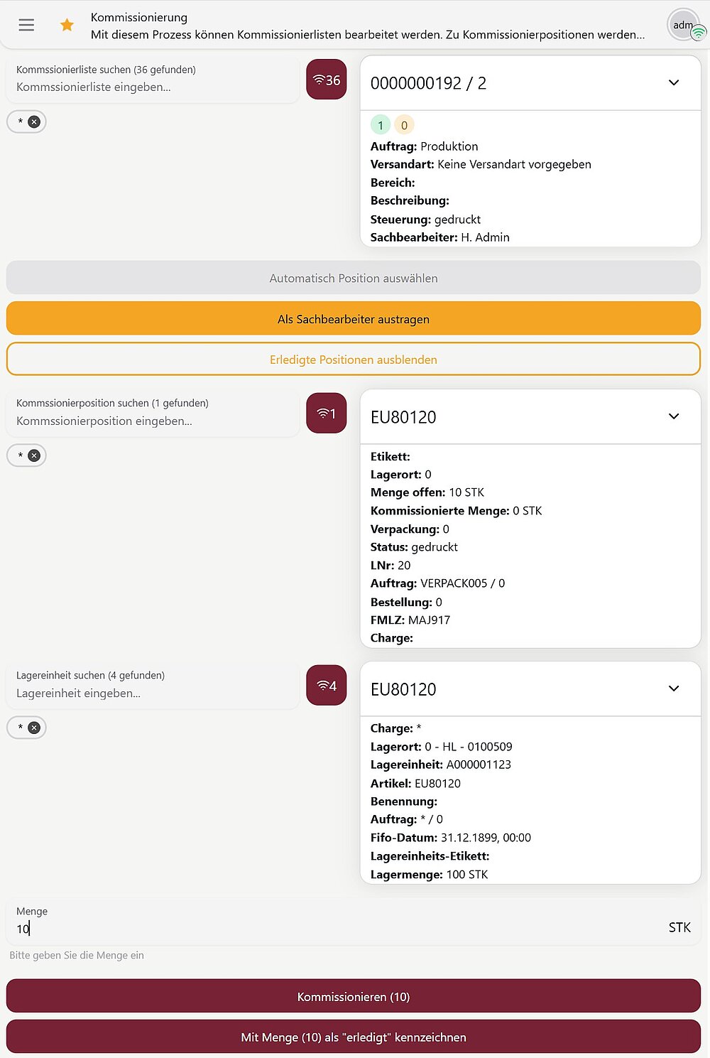The height and width of the screenshot is (1058, 710).
Task: Click the scan button showing 1 picking position
Action: 327,413
